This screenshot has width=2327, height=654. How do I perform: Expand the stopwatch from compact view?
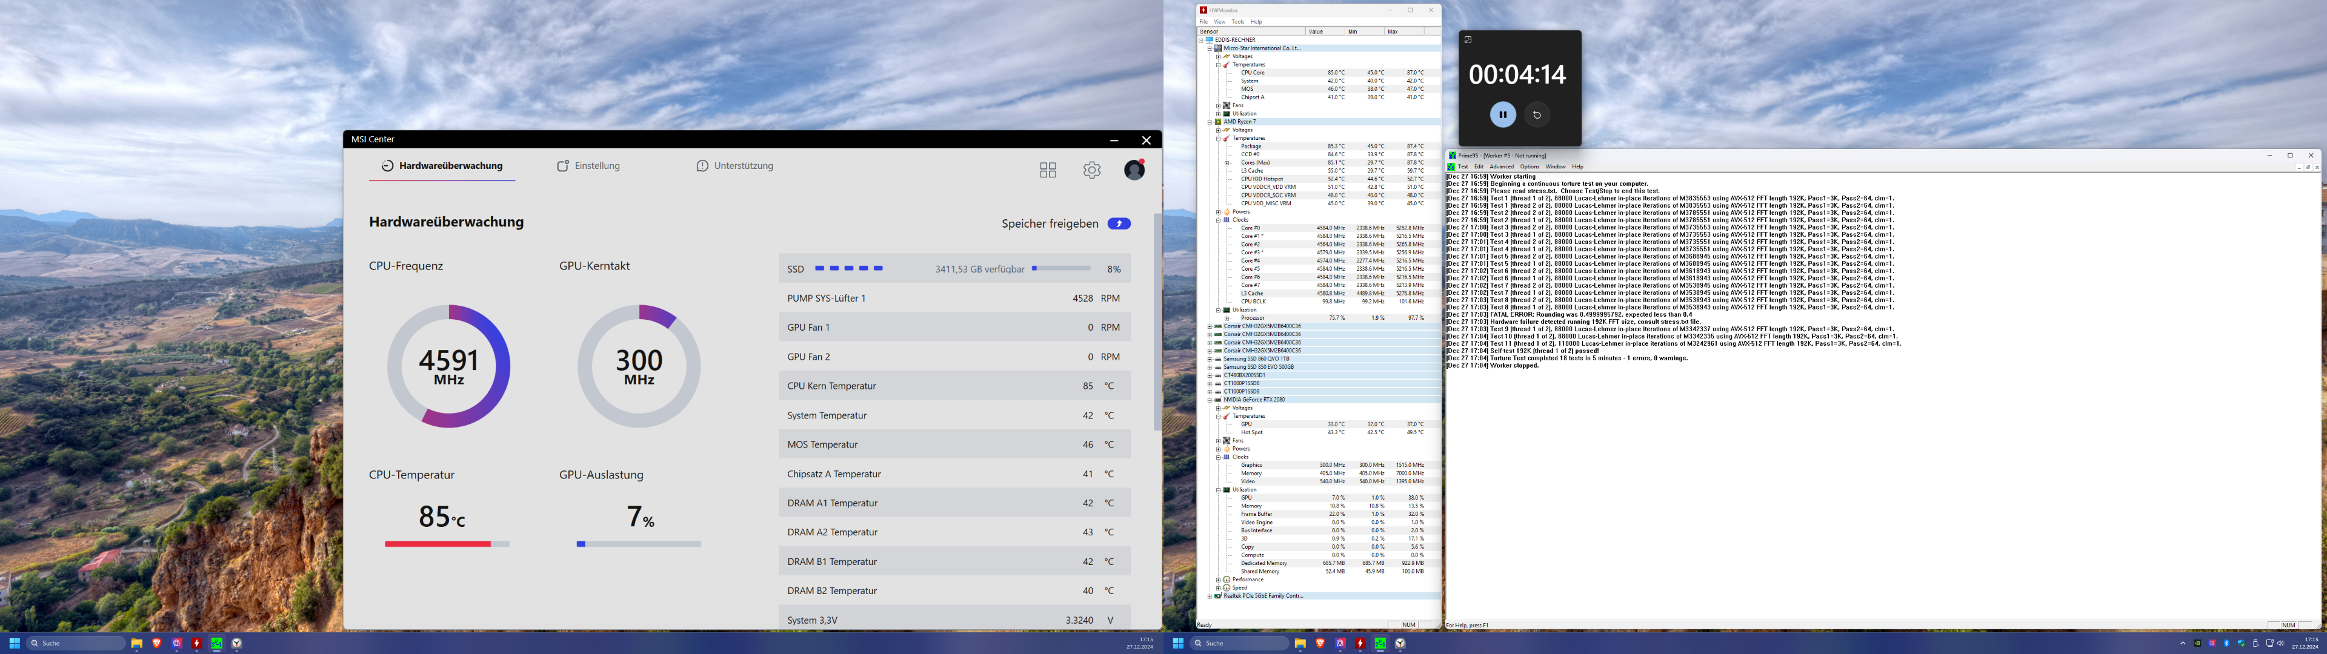[1468, 40]
